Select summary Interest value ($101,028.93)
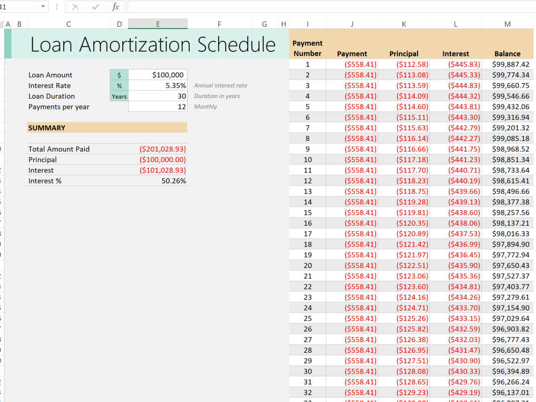536x402 pixels. tap(162, 170)
